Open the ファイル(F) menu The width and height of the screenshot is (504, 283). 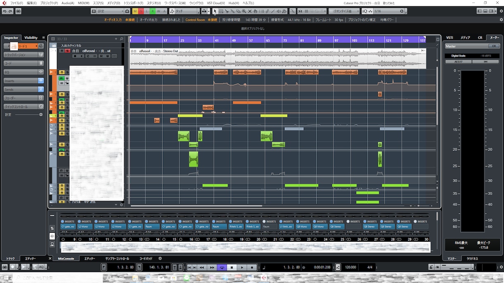pos(17,3)
